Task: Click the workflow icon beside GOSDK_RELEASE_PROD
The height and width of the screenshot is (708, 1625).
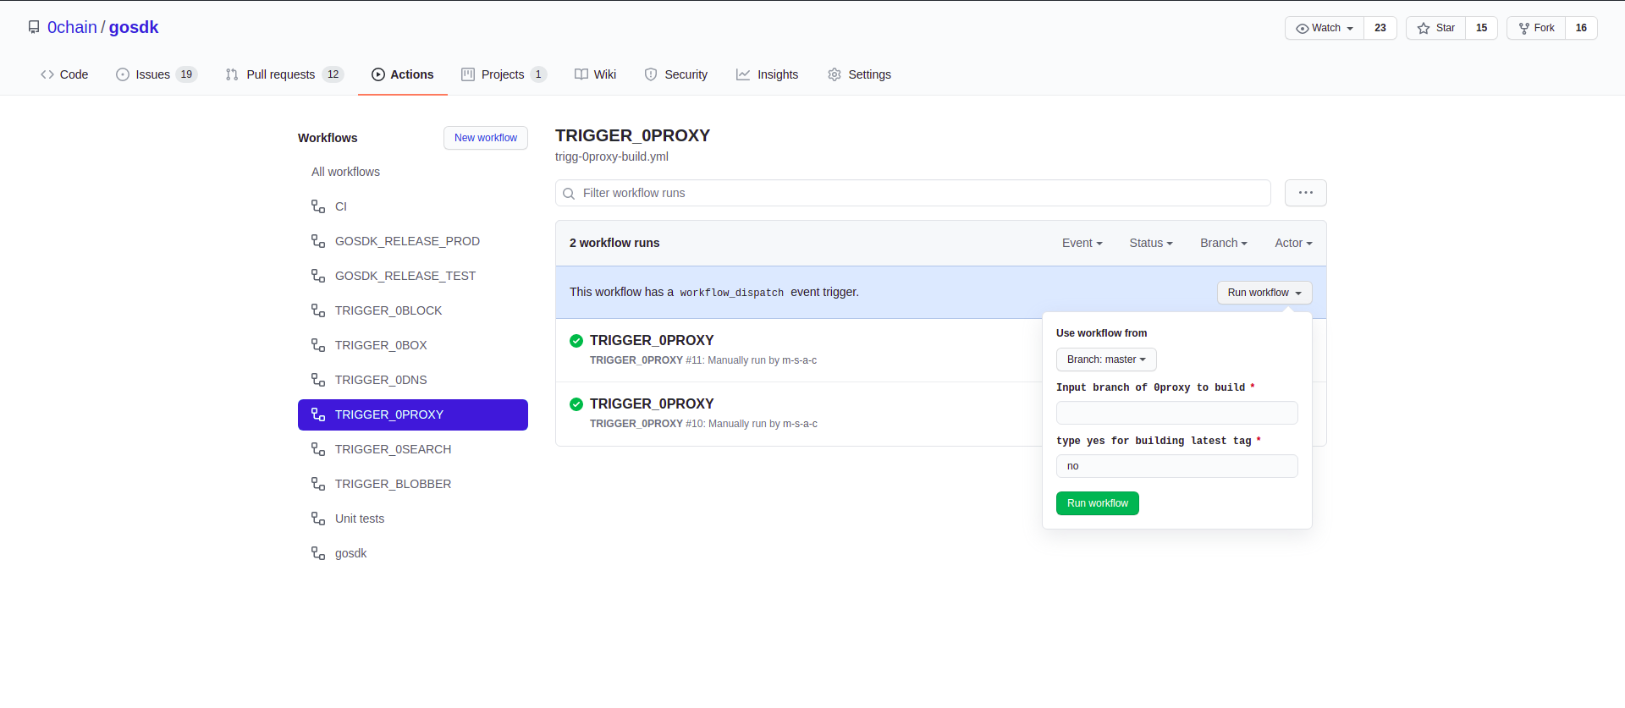Action: tap(318, 241)
